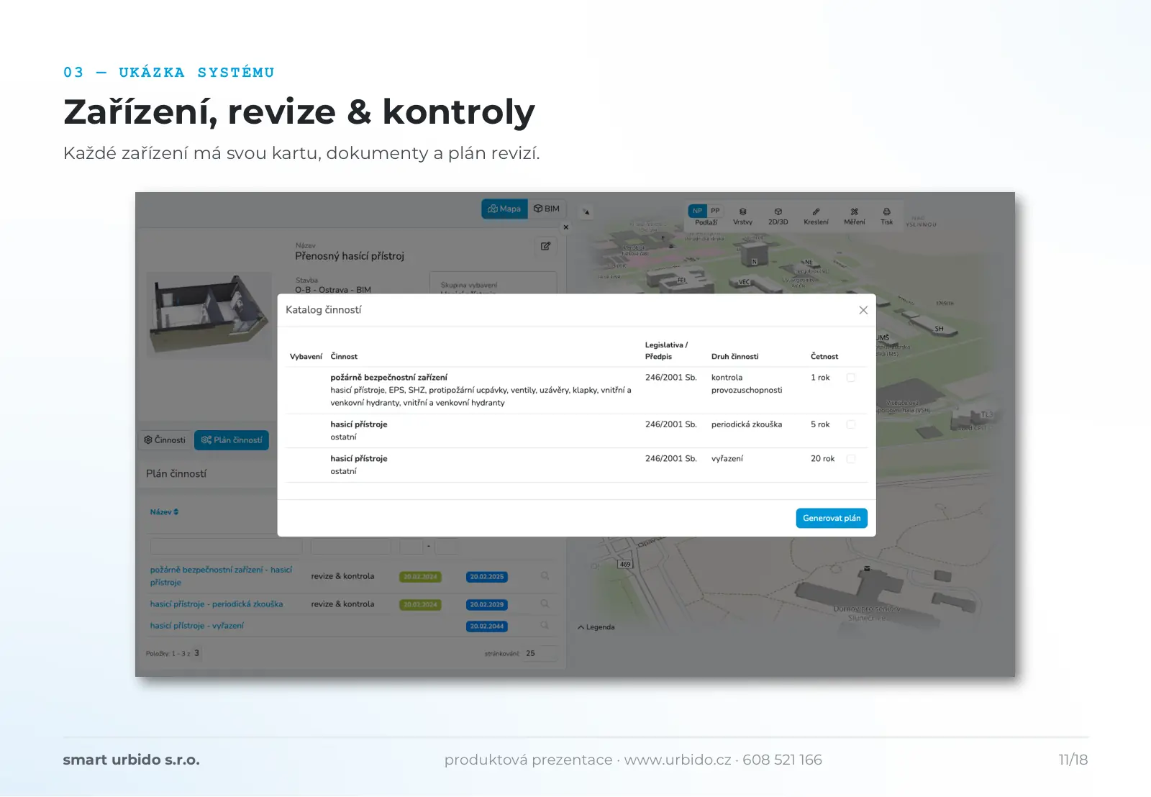Click the magnifier icon in the 20.02.2029 row
Image resolution: width=1151 pixels, height=797 pixels.
pos(545,604)
